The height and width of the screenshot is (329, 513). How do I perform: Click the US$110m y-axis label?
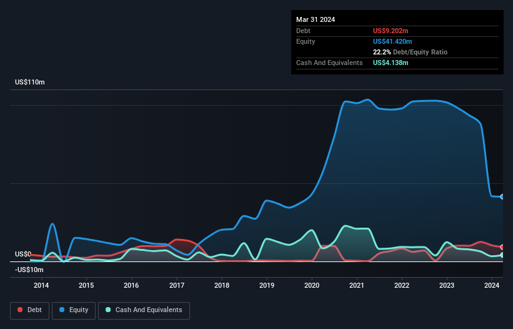(30, 82)
